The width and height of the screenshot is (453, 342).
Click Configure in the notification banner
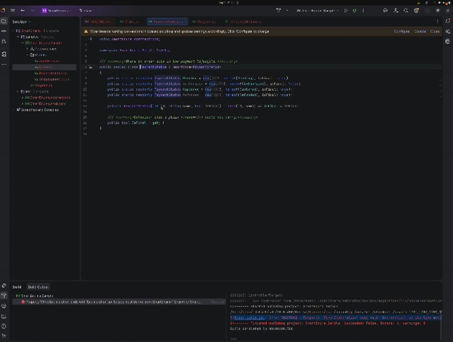coord(401,31)
